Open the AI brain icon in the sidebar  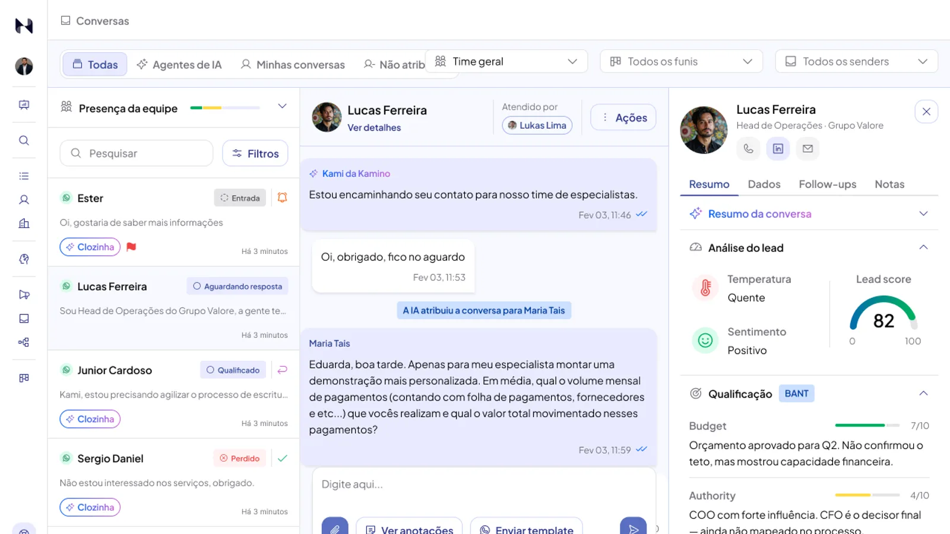click(24, 259)
